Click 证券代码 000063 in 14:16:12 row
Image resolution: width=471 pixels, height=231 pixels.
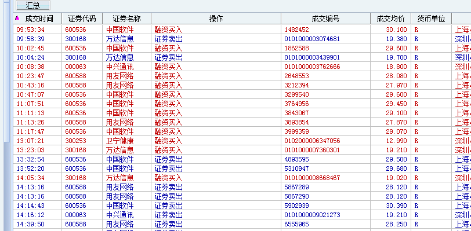coord(75,215)
